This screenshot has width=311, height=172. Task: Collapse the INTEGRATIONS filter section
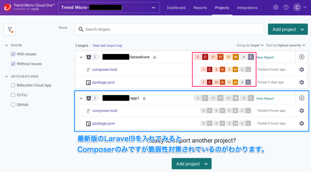click(x=6, y=77)
